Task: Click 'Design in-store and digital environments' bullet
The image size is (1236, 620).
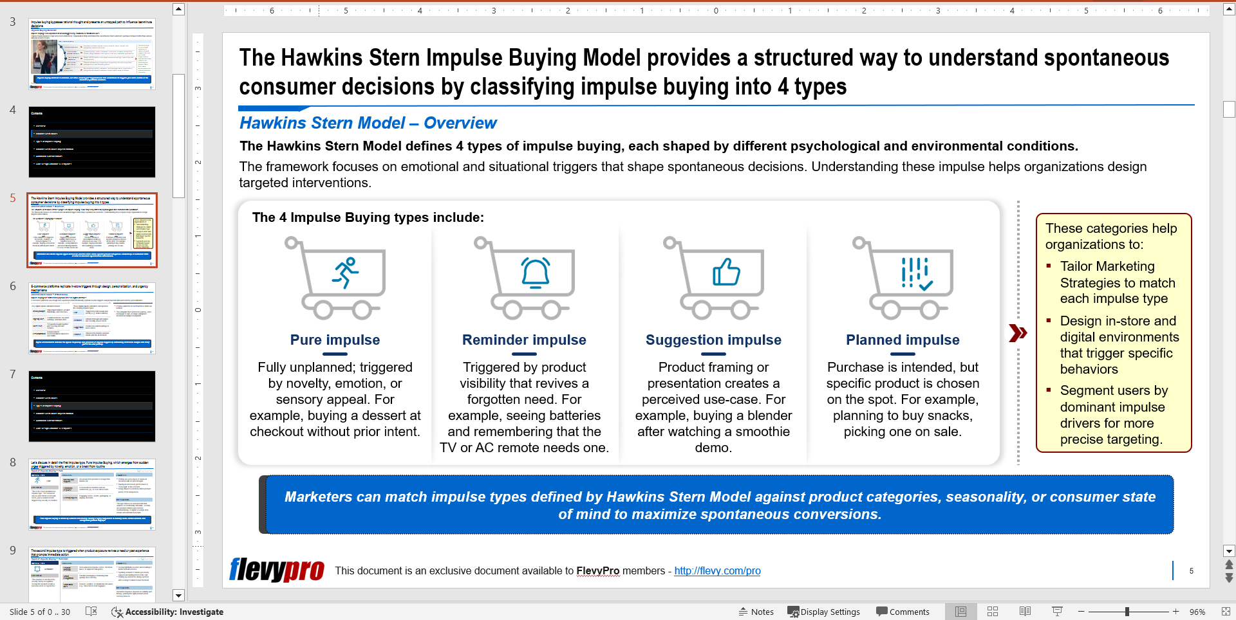Action: [x=1119, y=345]
